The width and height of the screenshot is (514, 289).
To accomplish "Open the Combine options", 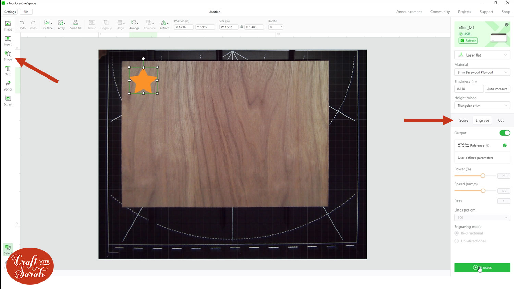I will coord(149,25).
